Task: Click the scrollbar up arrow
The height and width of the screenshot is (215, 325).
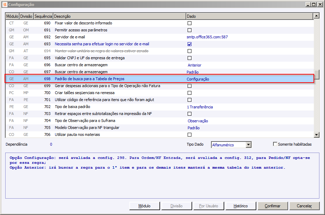Action: [x=316, y=16]
